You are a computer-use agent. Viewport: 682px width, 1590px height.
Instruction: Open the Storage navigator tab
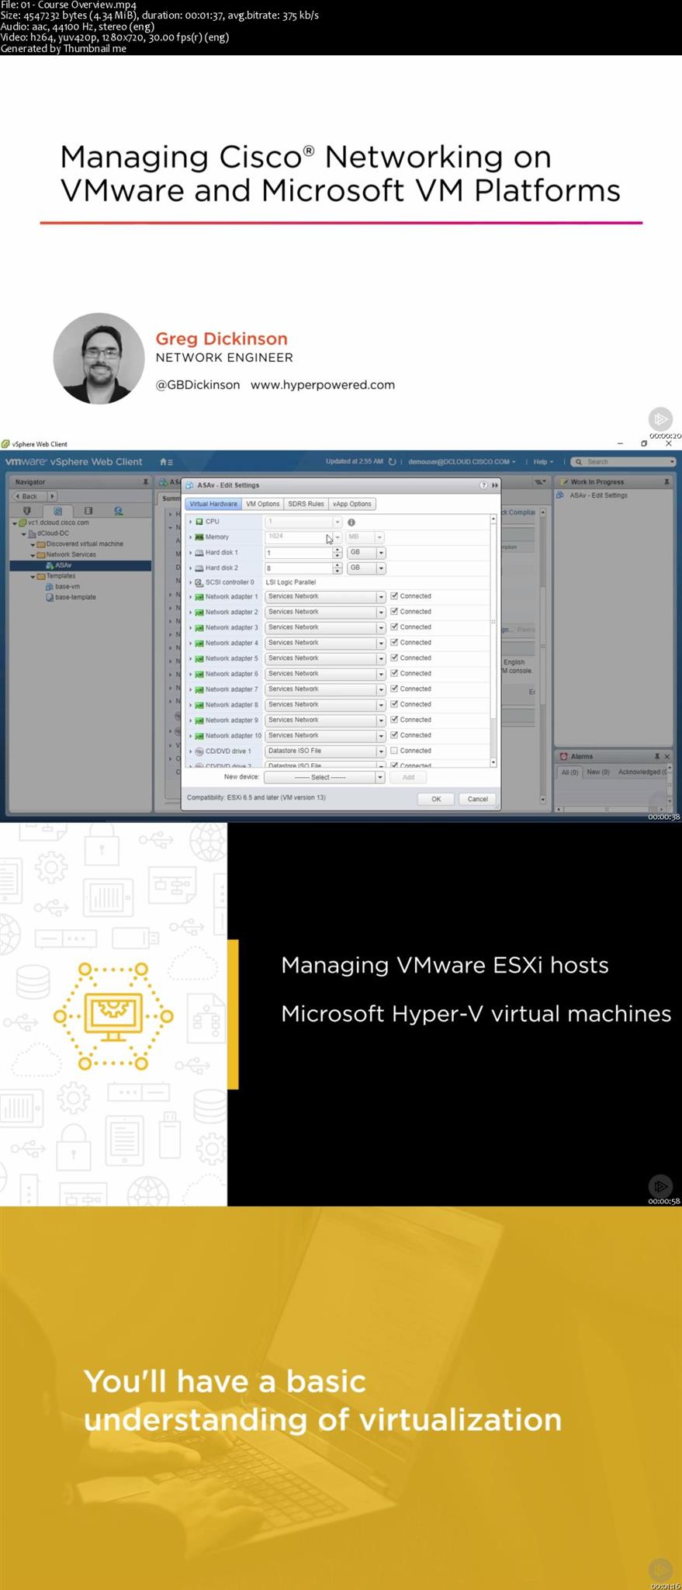point(88,511)
